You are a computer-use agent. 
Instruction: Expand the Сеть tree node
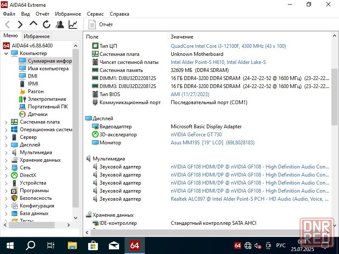click(6, 168)
